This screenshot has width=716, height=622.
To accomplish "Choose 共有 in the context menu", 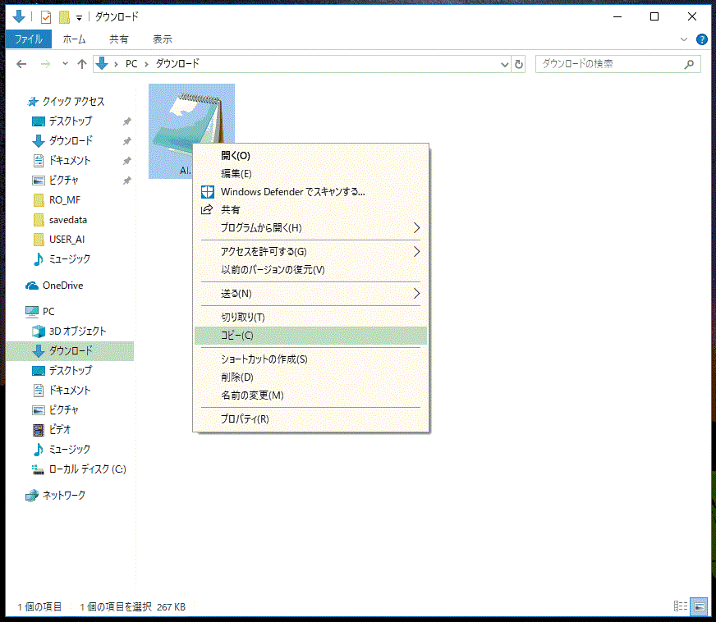I will click(310, 210).
